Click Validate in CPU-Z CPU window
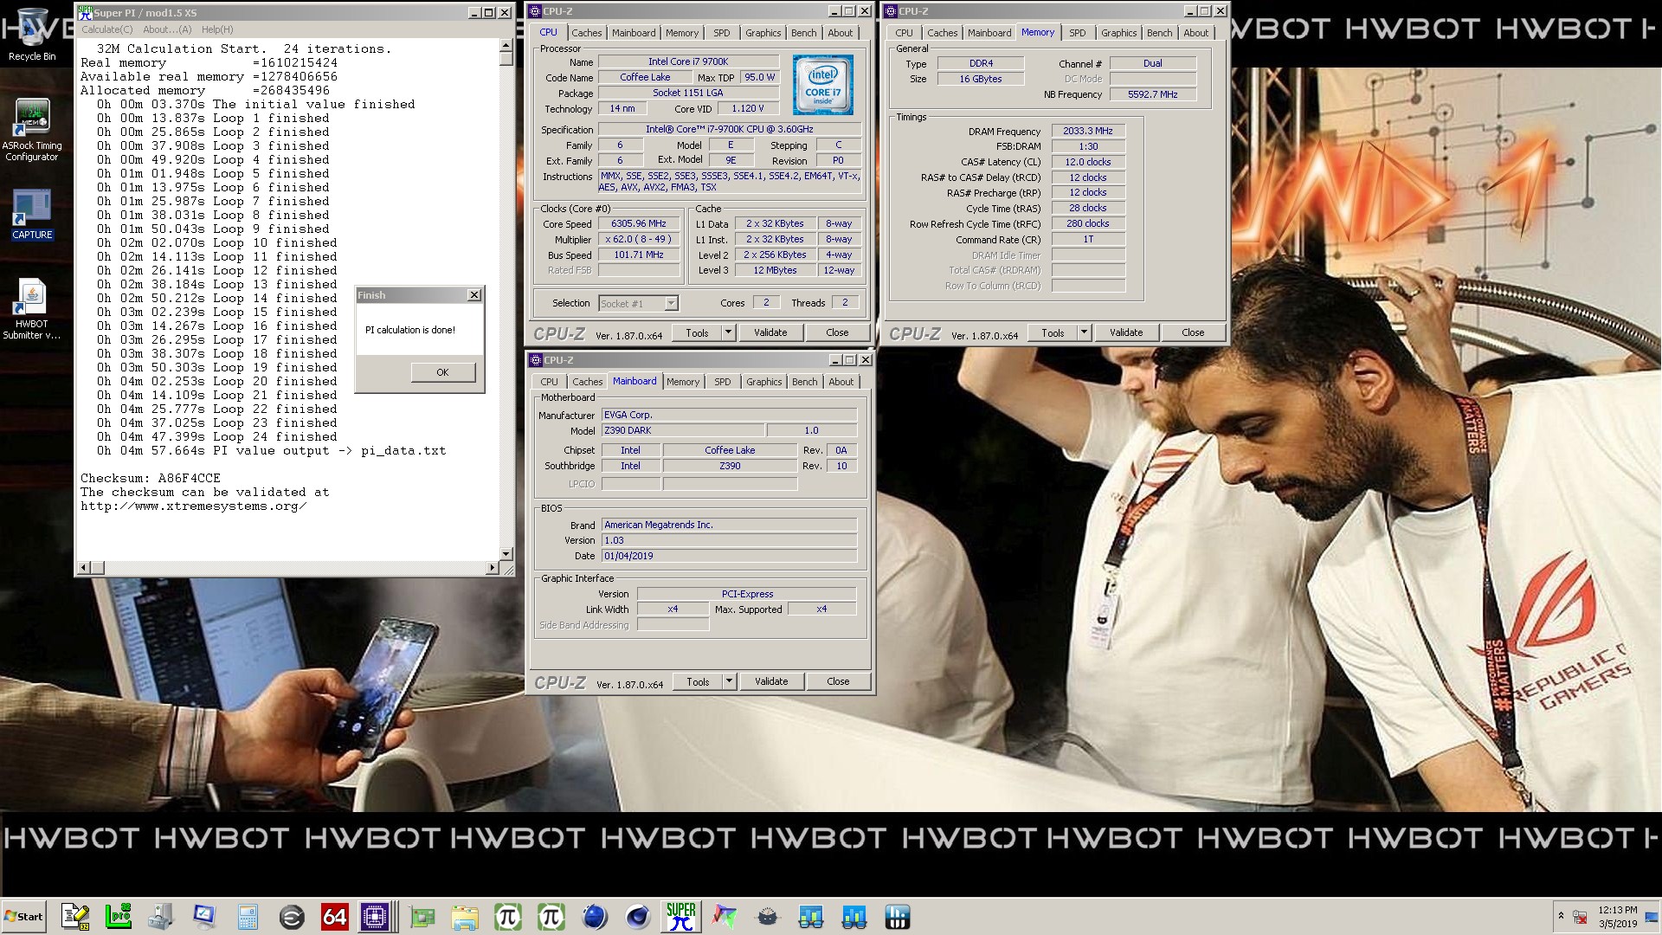The height and width of the screenshot is (935, 1662). pyautogui.click(x=770, y=332)
